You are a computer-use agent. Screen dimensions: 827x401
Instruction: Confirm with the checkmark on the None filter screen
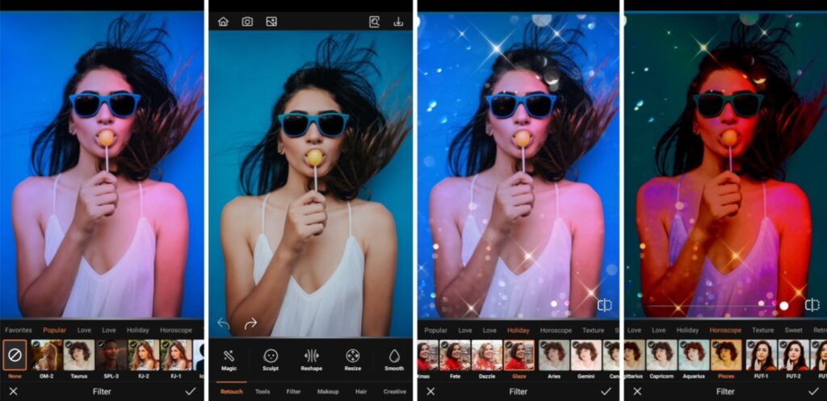tap(191, 391)
